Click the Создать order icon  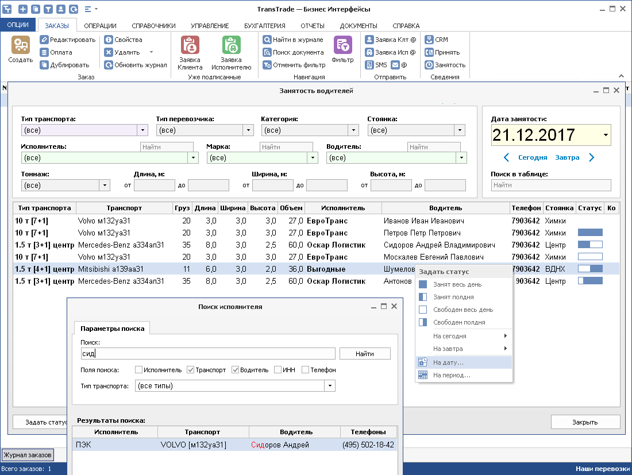(x=21, y=46)
